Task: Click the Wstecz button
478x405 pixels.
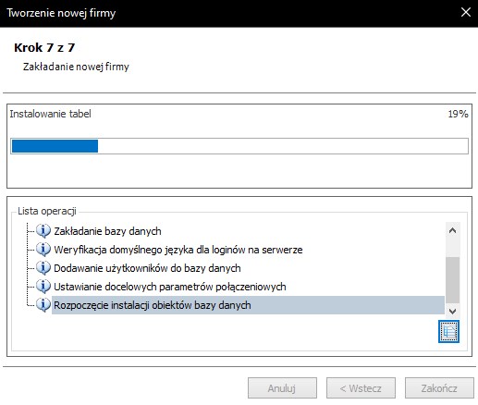Action: tap(361, 388)
